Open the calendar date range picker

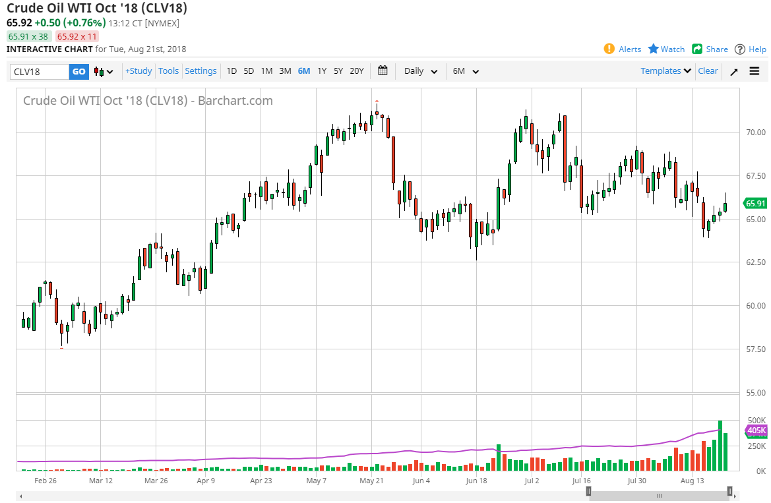383,71
